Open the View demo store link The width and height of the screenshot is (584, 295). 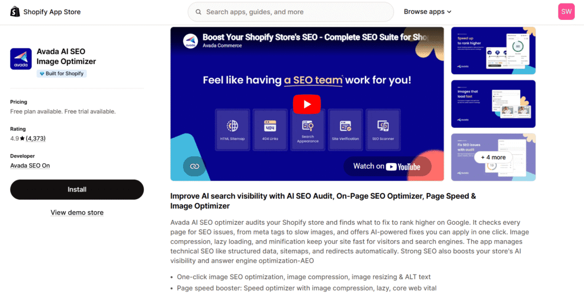click(77, 213)
